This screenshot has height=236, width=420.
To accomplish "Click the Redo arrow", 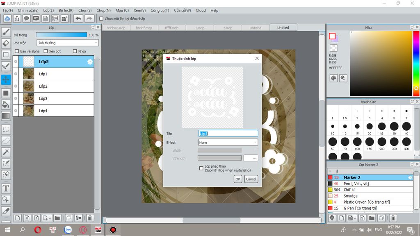I will coord(89,19).
